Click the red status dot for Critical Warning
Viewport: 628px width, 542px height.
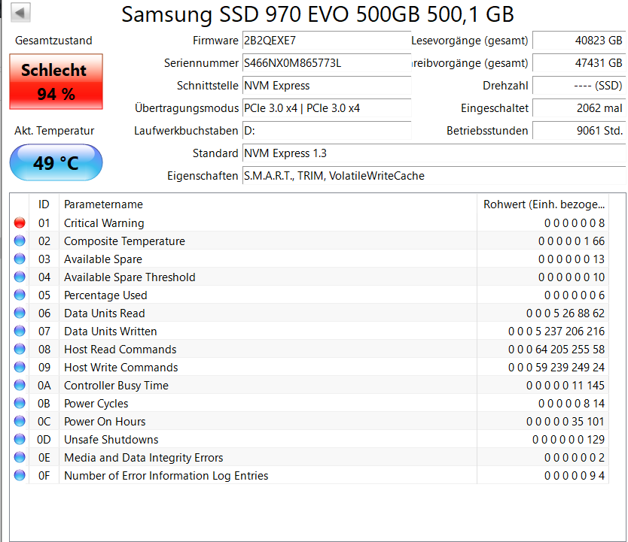pyautogui.click(x=20, y=223)
